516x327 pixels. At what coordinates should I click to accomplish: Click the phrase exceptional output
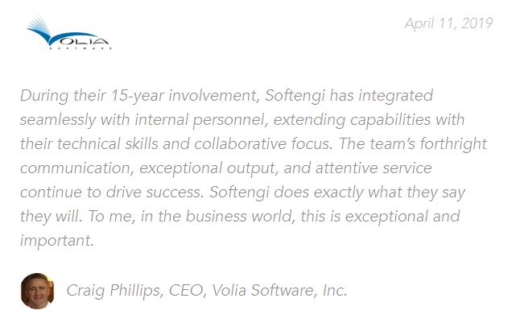click(208, 168)
